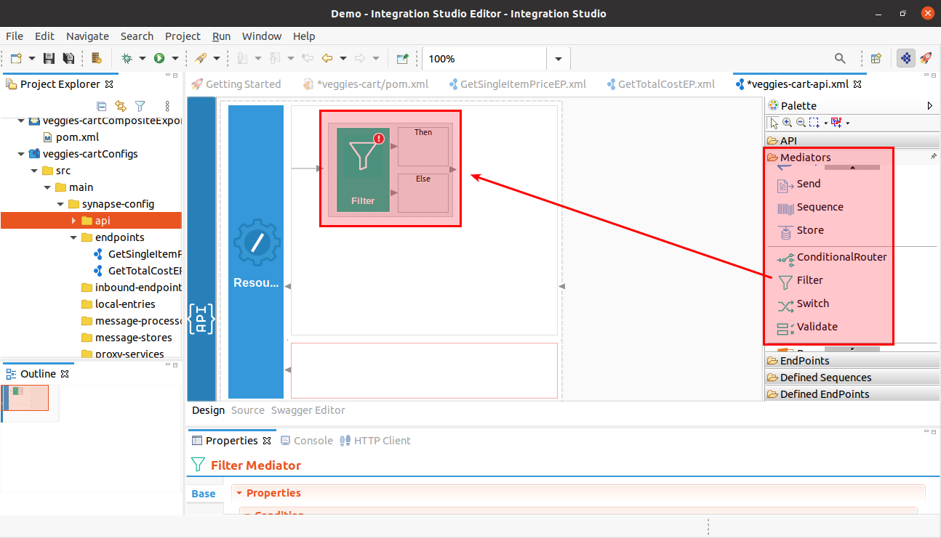Open the Project Explorer view menu dots

coord(167,106)
